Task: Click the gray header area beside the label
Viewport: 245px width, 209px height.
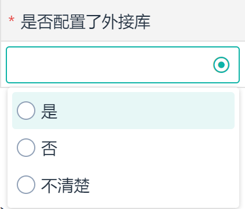Action: click(x=197, y=21)
